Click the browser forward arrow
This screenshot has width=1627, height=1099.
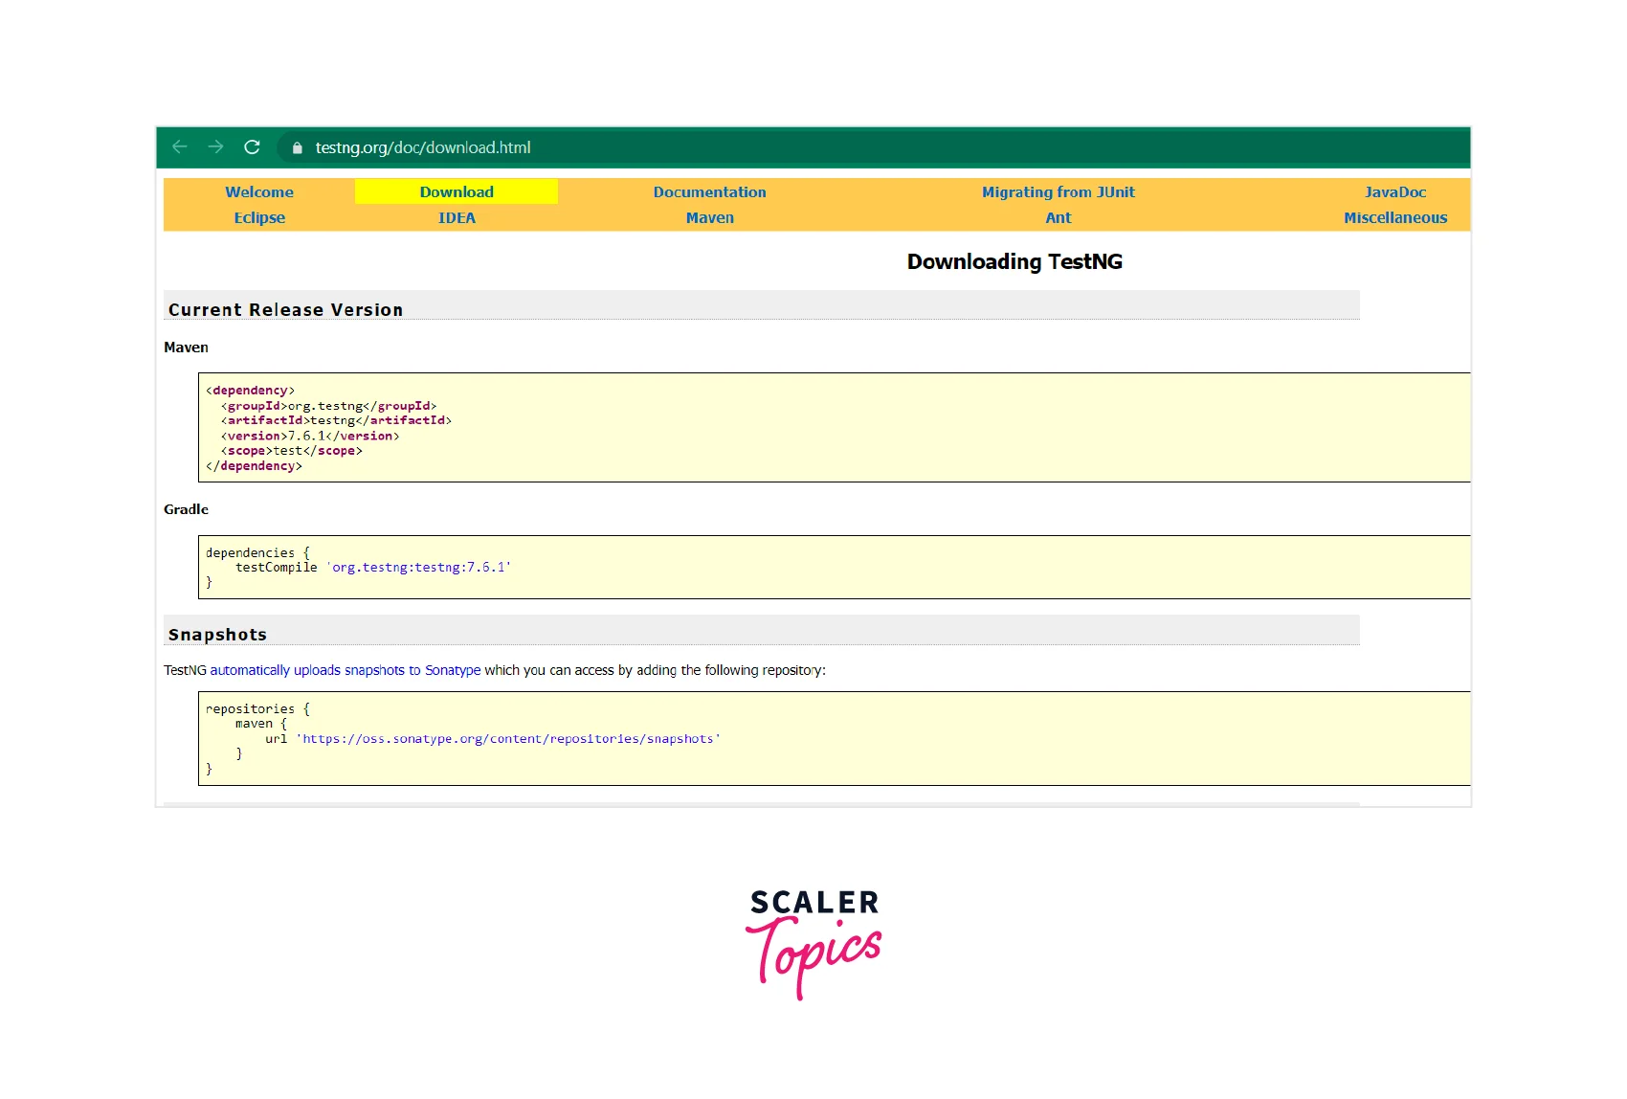[216, 147]
